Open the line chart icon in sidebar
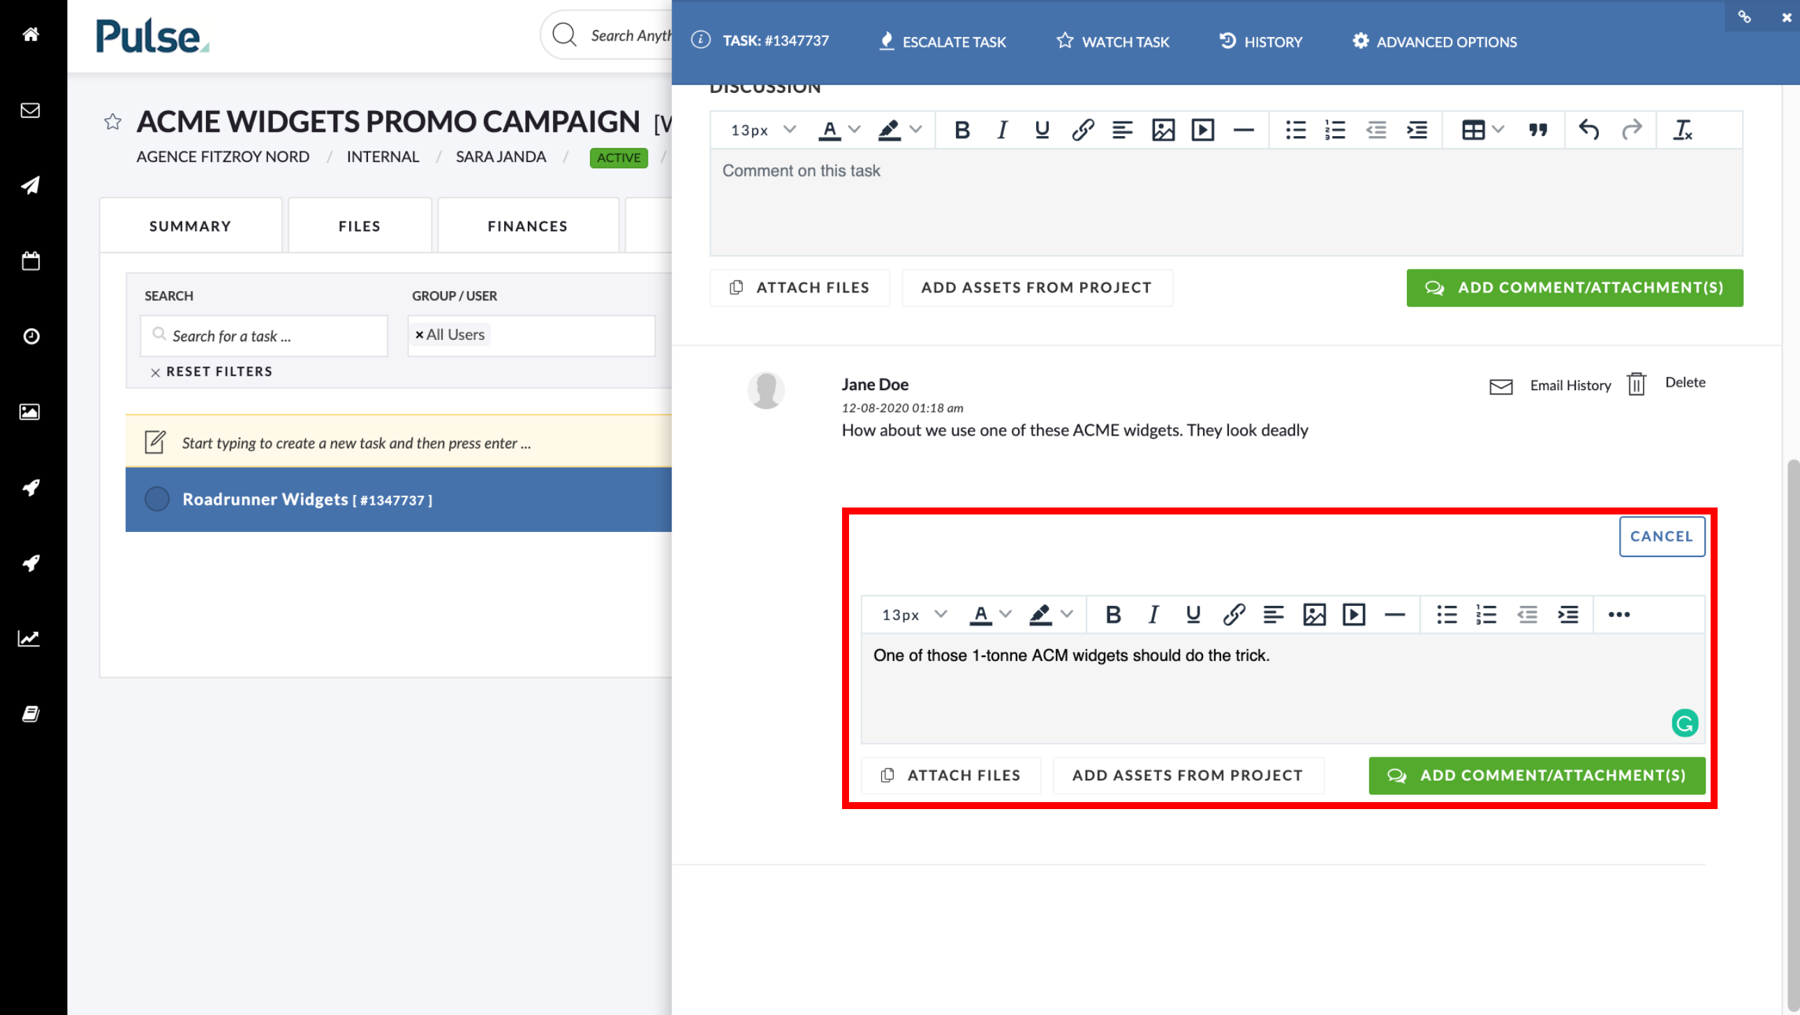 (x=29, y=638)
